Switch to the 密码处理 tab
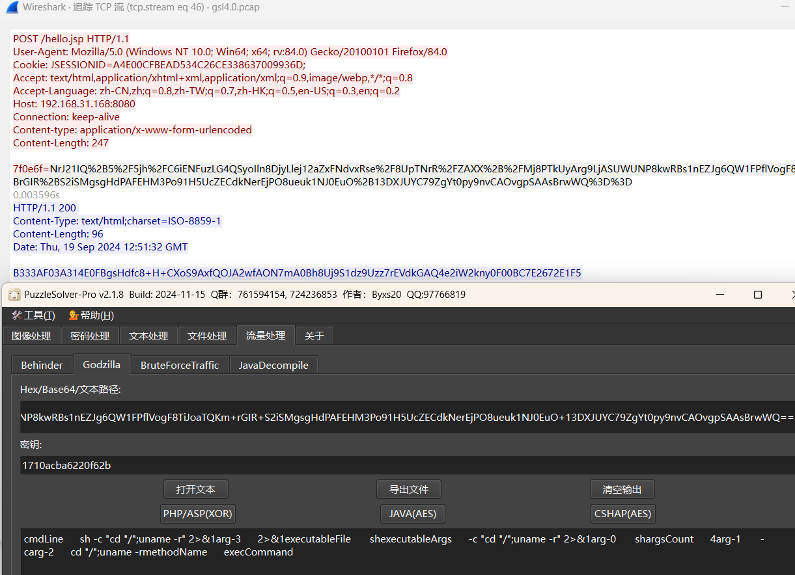 [x=90, y=336]
